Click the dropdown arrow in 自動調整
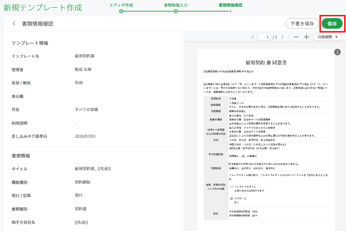Viewport: 346px width, 231px height. click(336, 37)
